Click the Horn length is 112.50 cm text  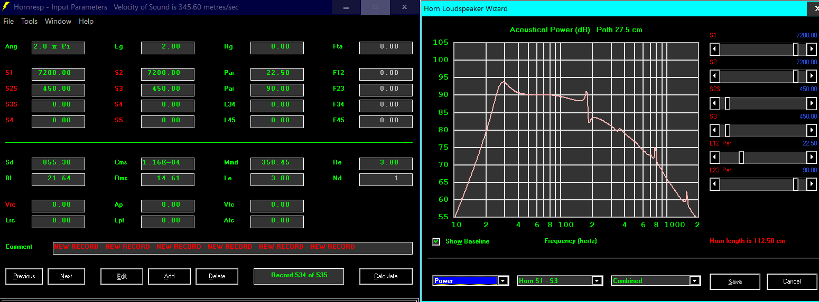click(x=747, y=241)
